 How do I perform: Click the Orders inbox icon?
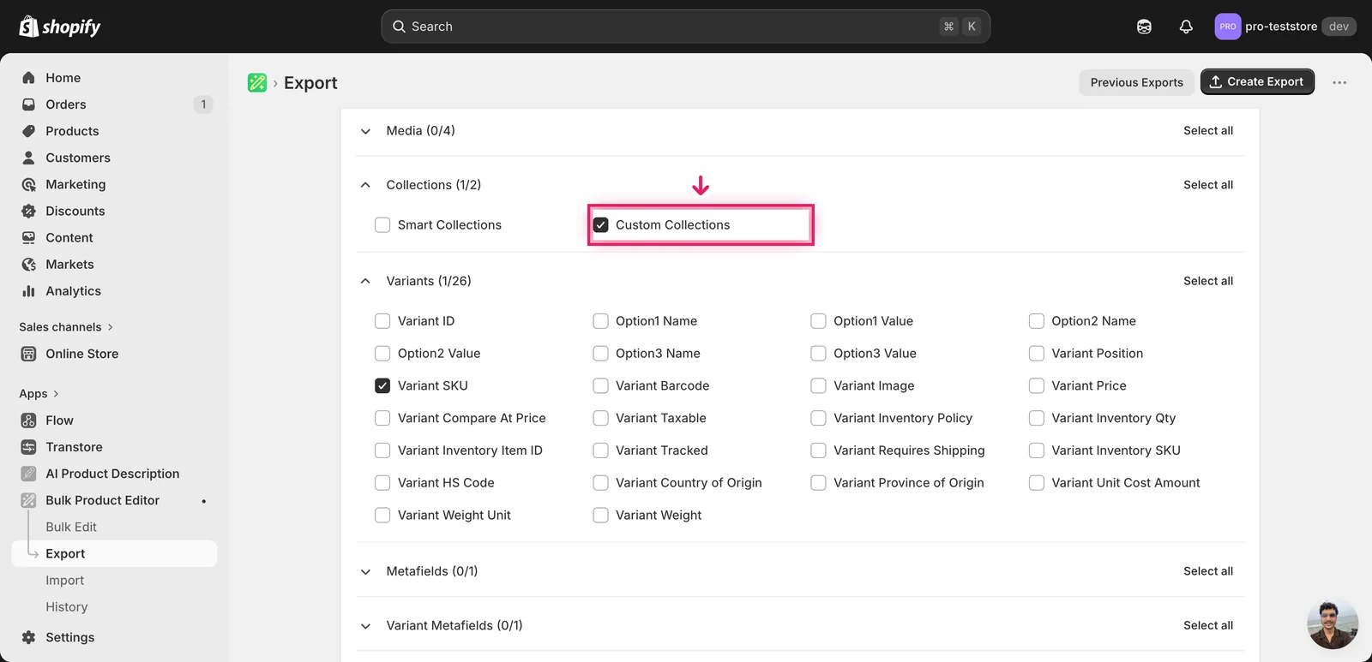[x=28, y=104]
